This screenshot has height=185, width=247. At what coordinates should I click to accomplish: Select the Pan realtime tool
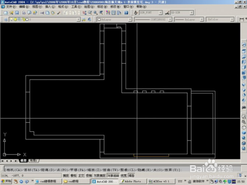pos(84,13)
